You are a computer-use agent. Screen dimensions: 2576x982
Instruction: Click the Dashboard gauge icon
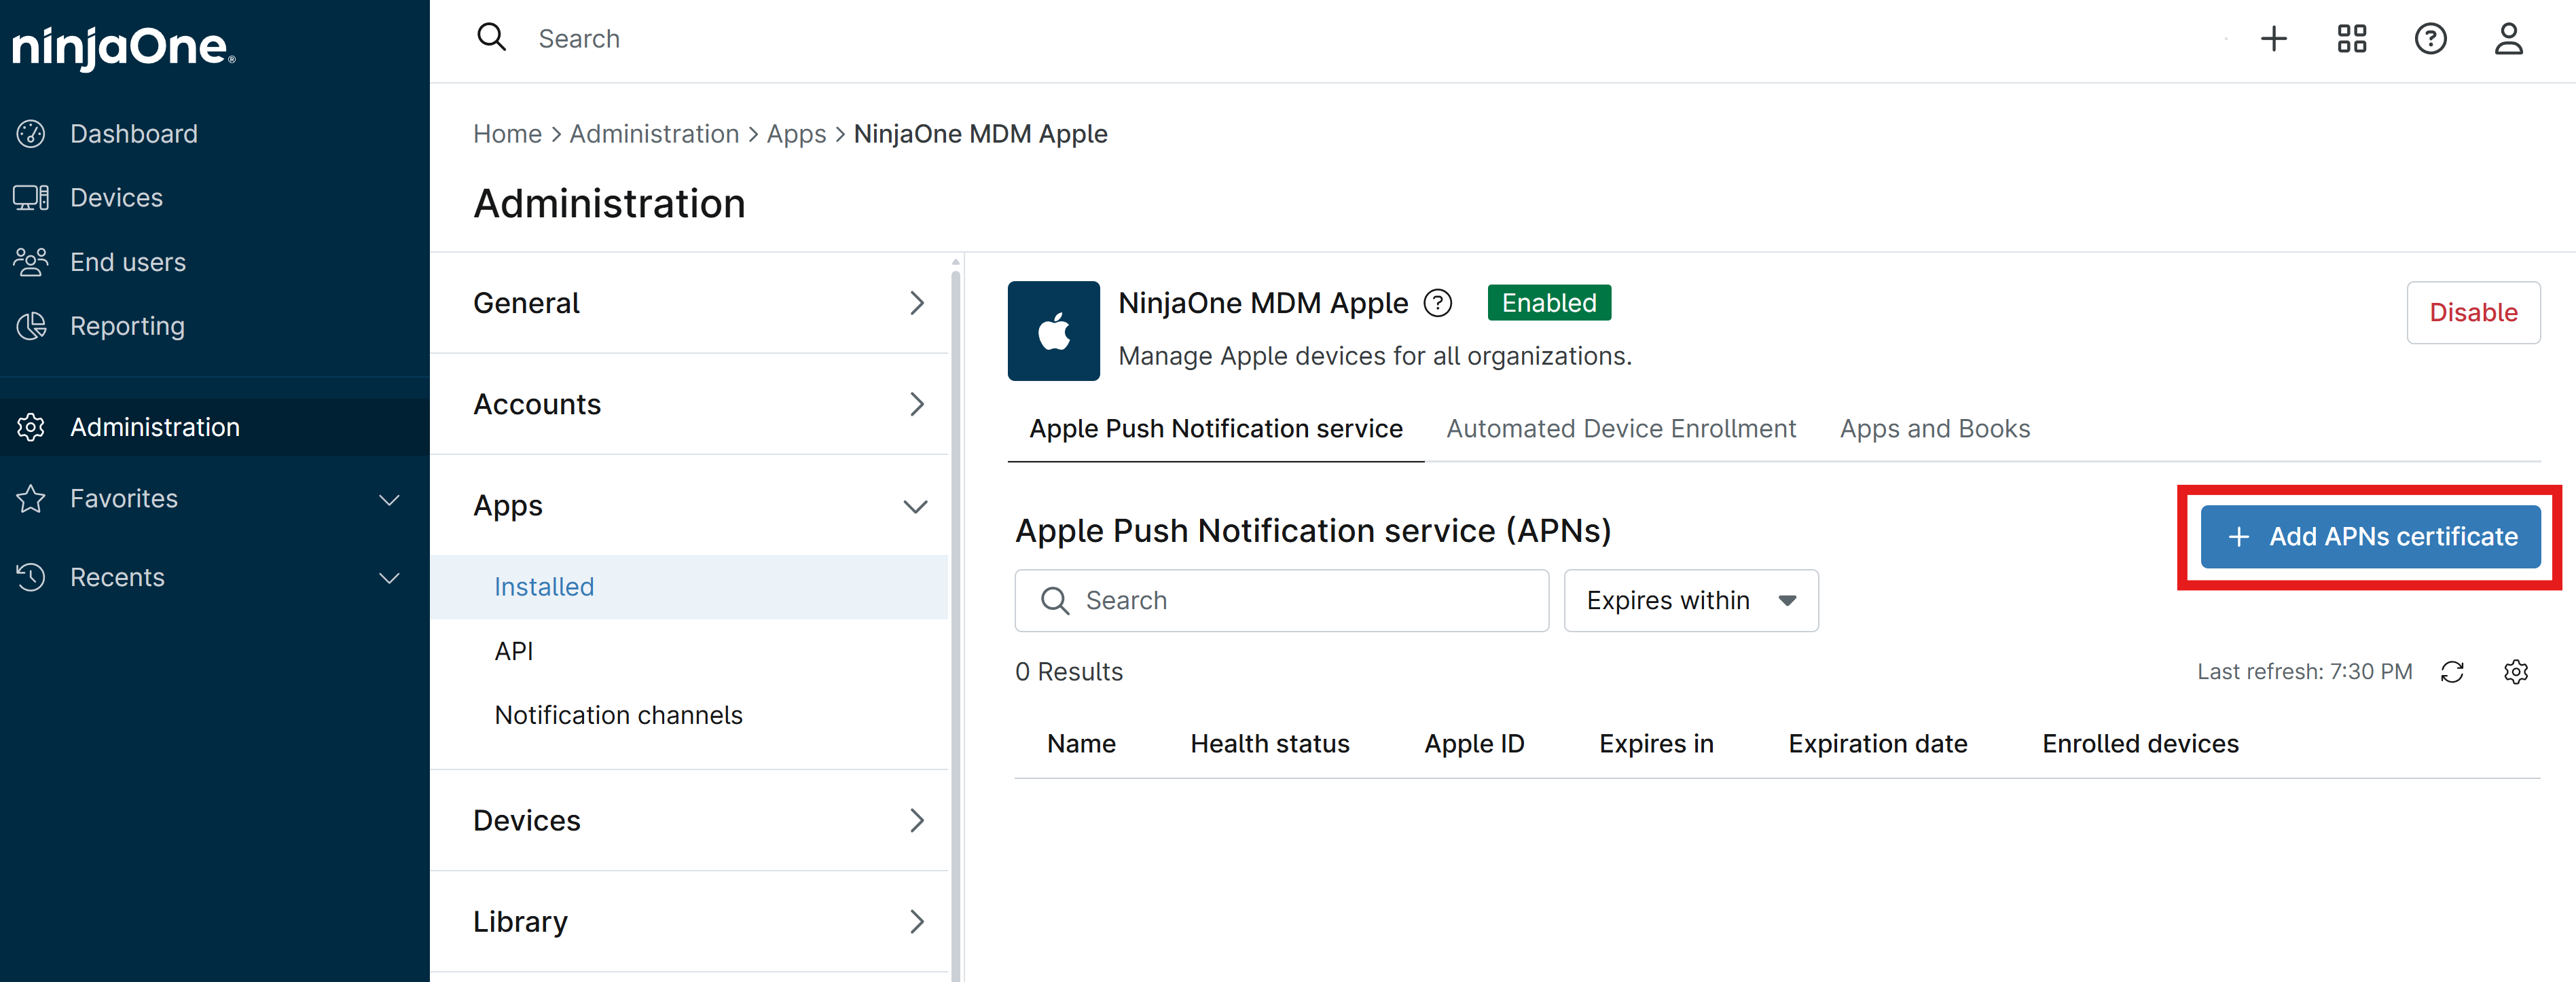tap(31, 134)
